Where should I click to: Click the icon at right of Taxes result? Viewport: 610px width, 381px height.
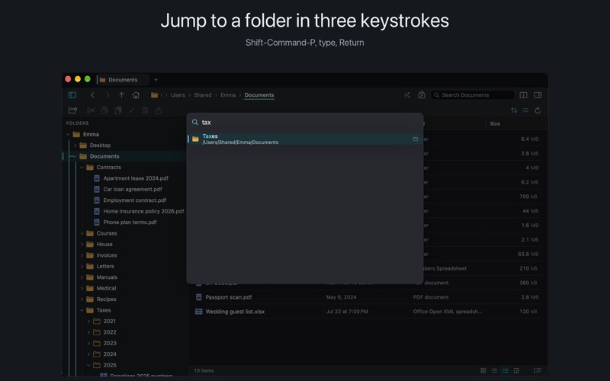tap(415, 139)
